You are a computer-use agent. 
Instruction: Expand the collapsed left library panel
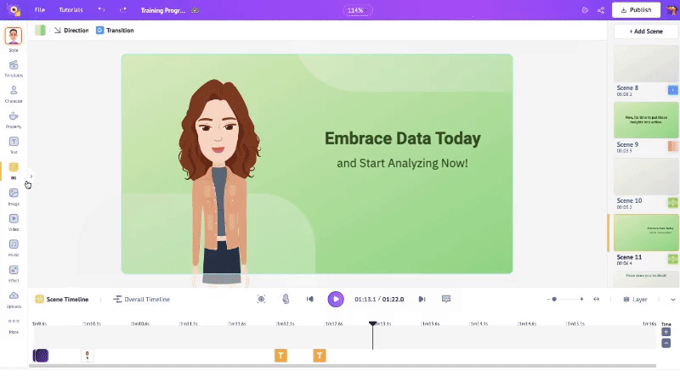(31, 177)
